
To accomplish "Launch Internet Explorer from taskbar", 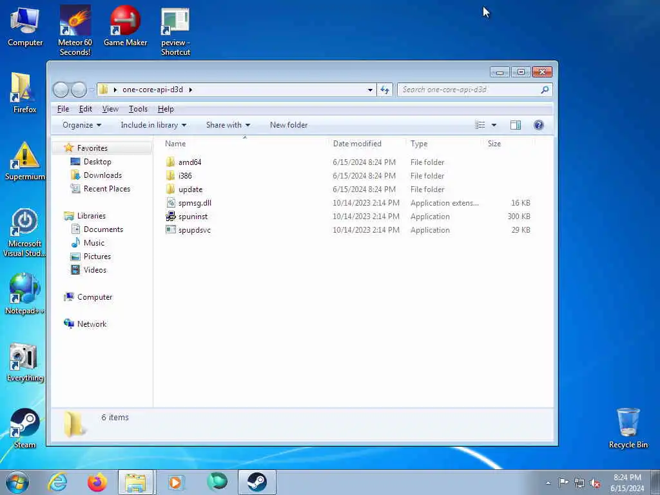I will pos(57,482).
